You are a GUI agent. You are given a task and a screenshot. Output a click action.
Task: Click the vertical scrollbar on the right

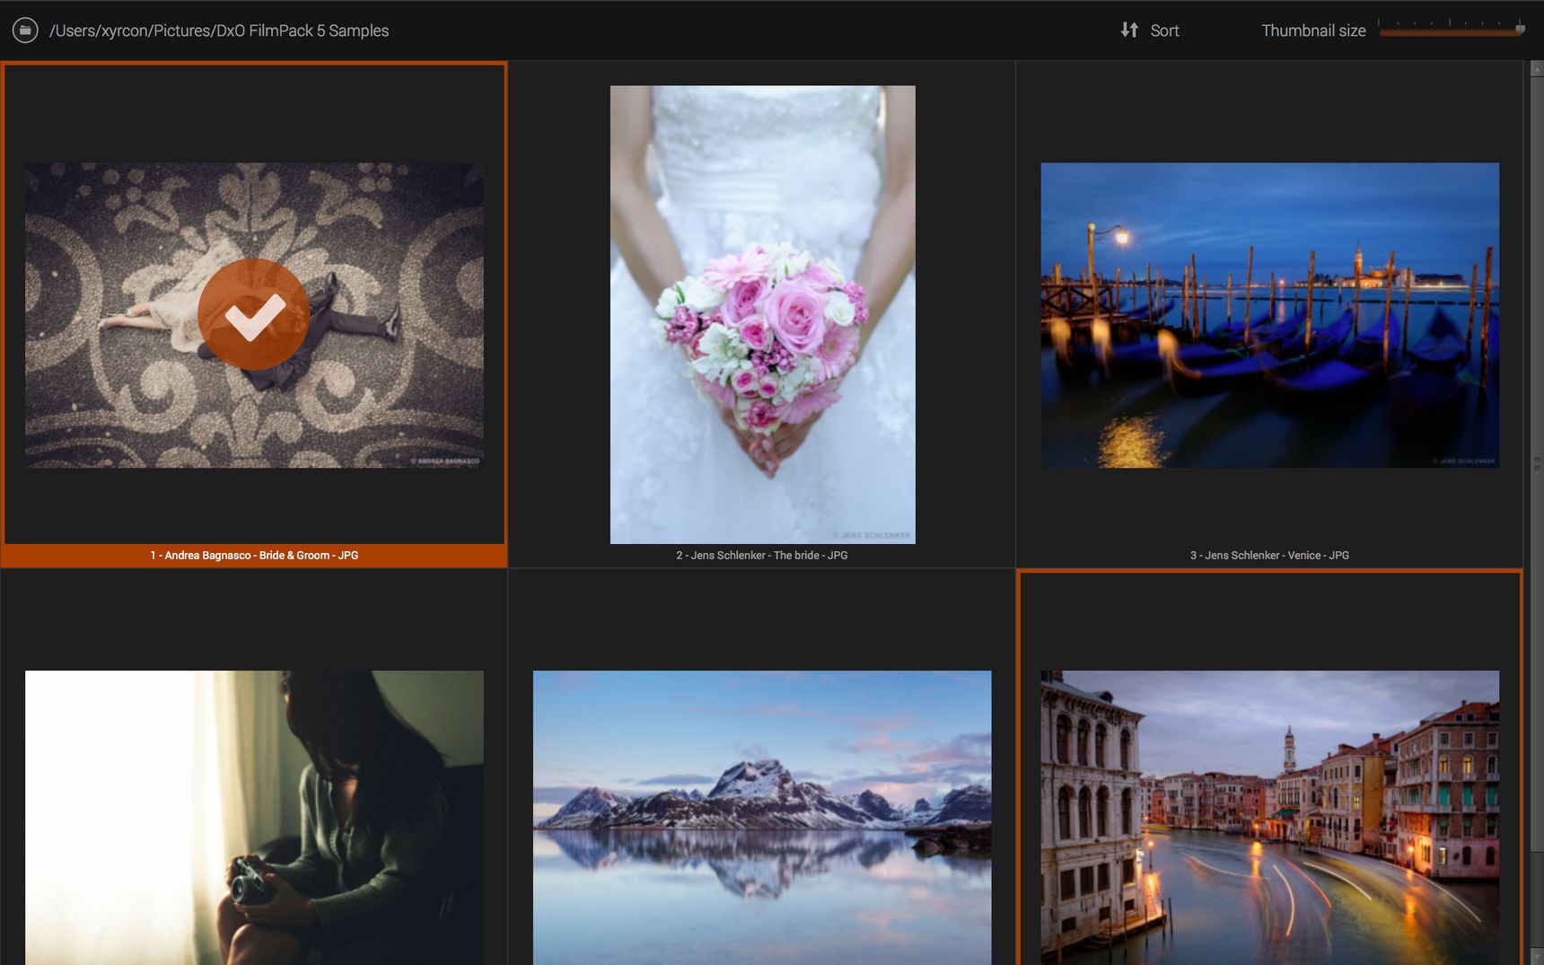tap(1536, 463)
